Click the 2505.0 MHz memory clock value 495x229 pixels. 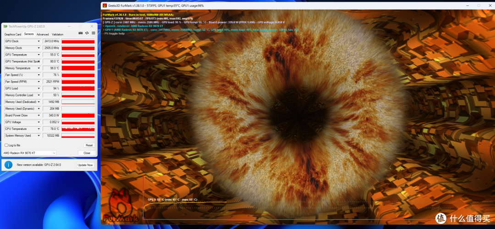[x=51, y=48]
